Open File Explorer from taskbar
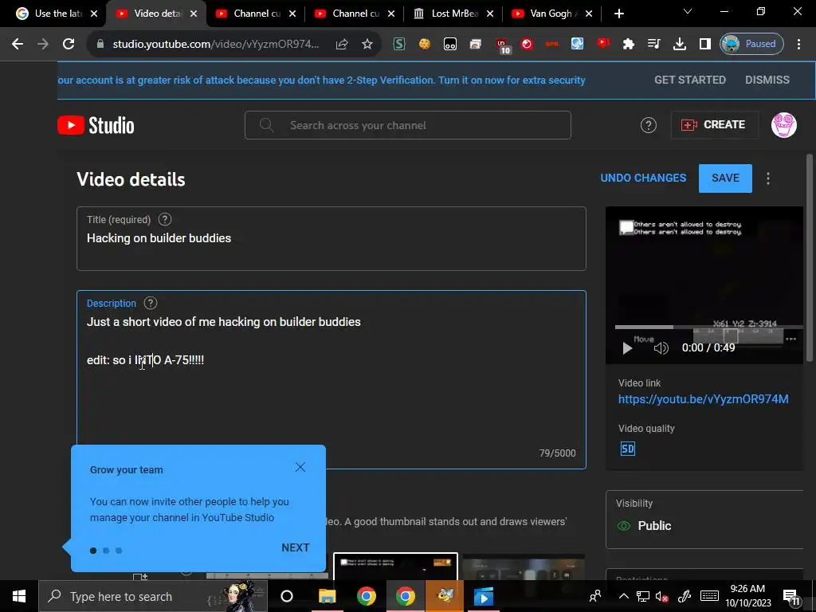Viewport: 816px width, 612px height. point(328,596)
